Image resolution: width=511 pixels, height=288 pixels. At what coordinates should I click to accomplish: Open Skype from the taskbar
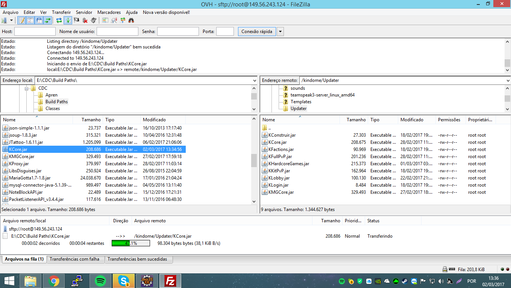click(x=123, y=281)
